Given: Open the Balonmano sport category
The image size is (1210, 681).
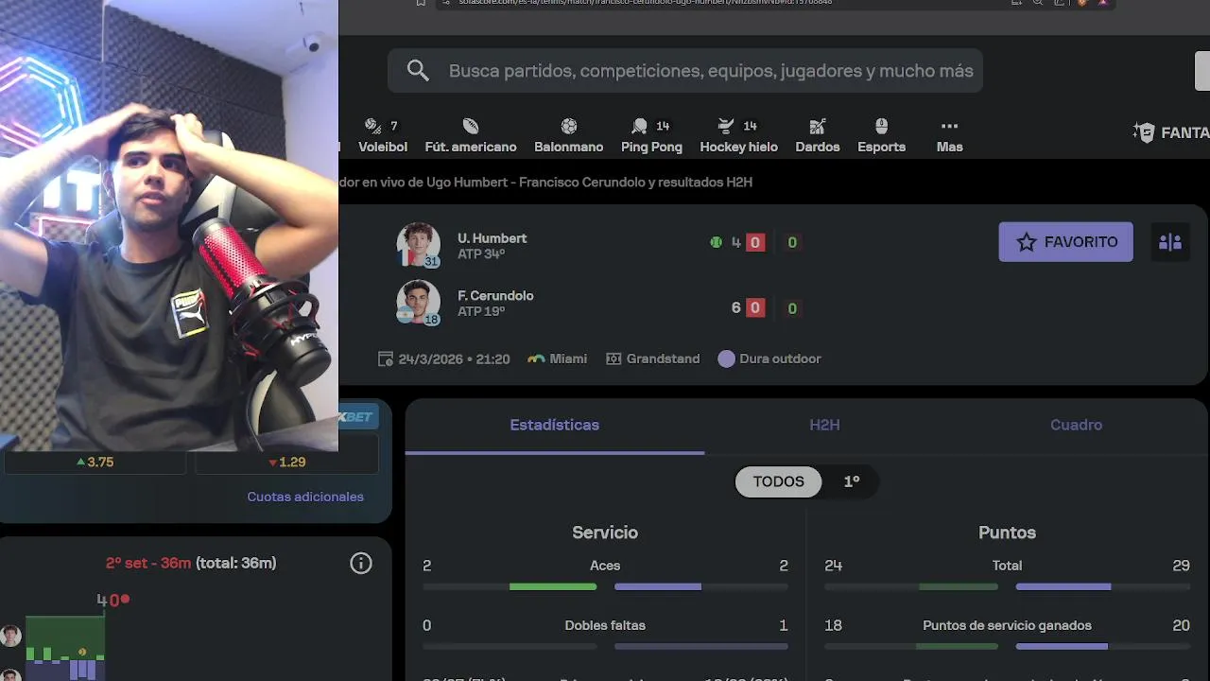Looking at the screenshot, I should point(569,136).
